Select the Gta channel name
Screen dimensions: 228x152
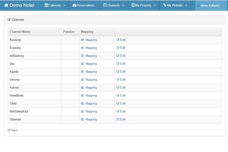(x=12, y=63)
